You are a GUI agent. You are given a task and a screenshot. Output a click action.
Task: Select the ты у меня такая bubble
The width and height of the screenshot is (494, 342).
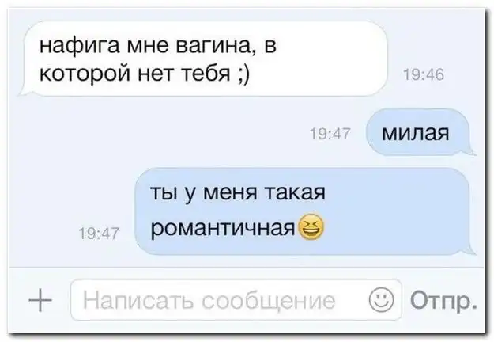[304, 211]
